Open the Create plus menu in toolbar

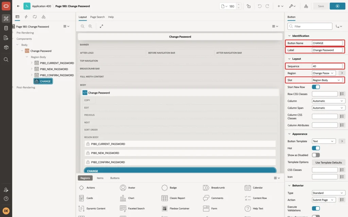click(x=280, y=6)
